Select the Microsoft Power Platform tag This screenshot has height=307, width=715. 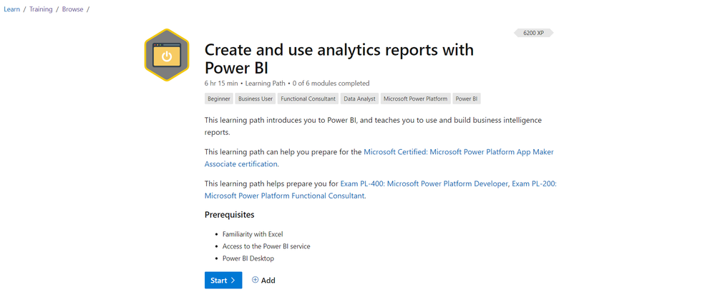tap(415, 99)
